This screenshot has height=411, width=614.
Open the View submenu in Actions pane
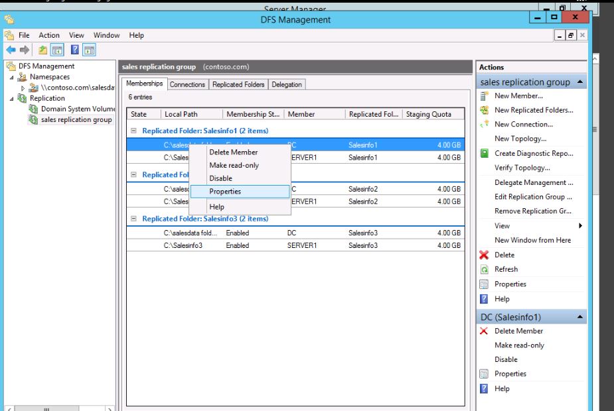tap(532, 225)
